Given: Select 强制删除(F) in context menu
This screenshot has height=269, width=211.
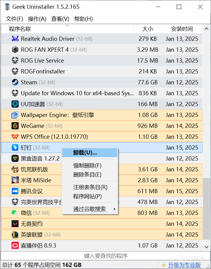Looking at the screenshot, I should 87,166.
